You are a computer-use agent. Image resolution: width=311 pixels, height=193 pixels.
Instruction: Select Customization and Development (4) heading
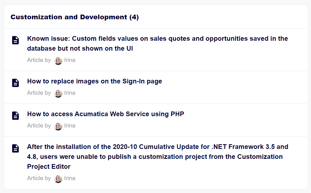point(75,17)
